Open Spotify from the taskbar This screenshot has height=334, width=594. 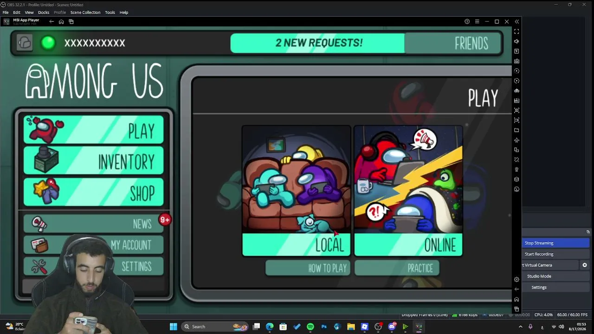tap(310, 327)
